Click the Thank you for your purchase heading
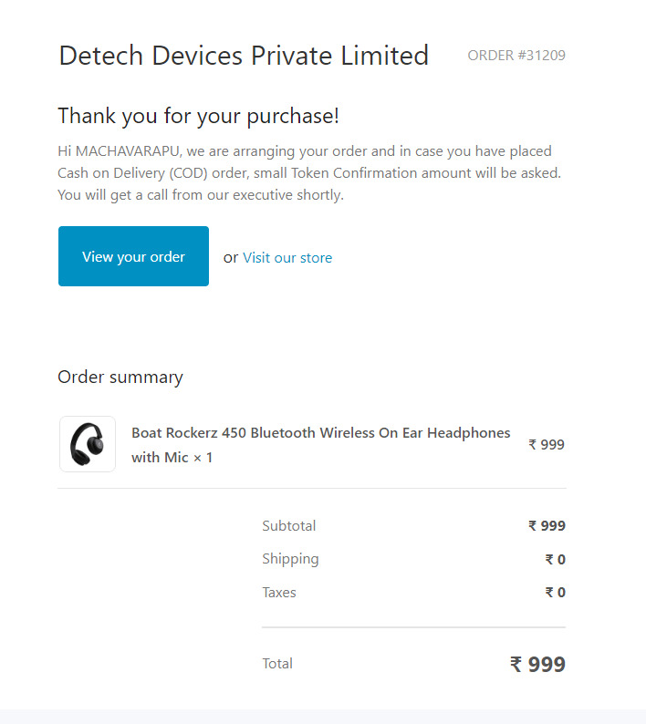The image size is (646, 724). (x=198, y=116)
